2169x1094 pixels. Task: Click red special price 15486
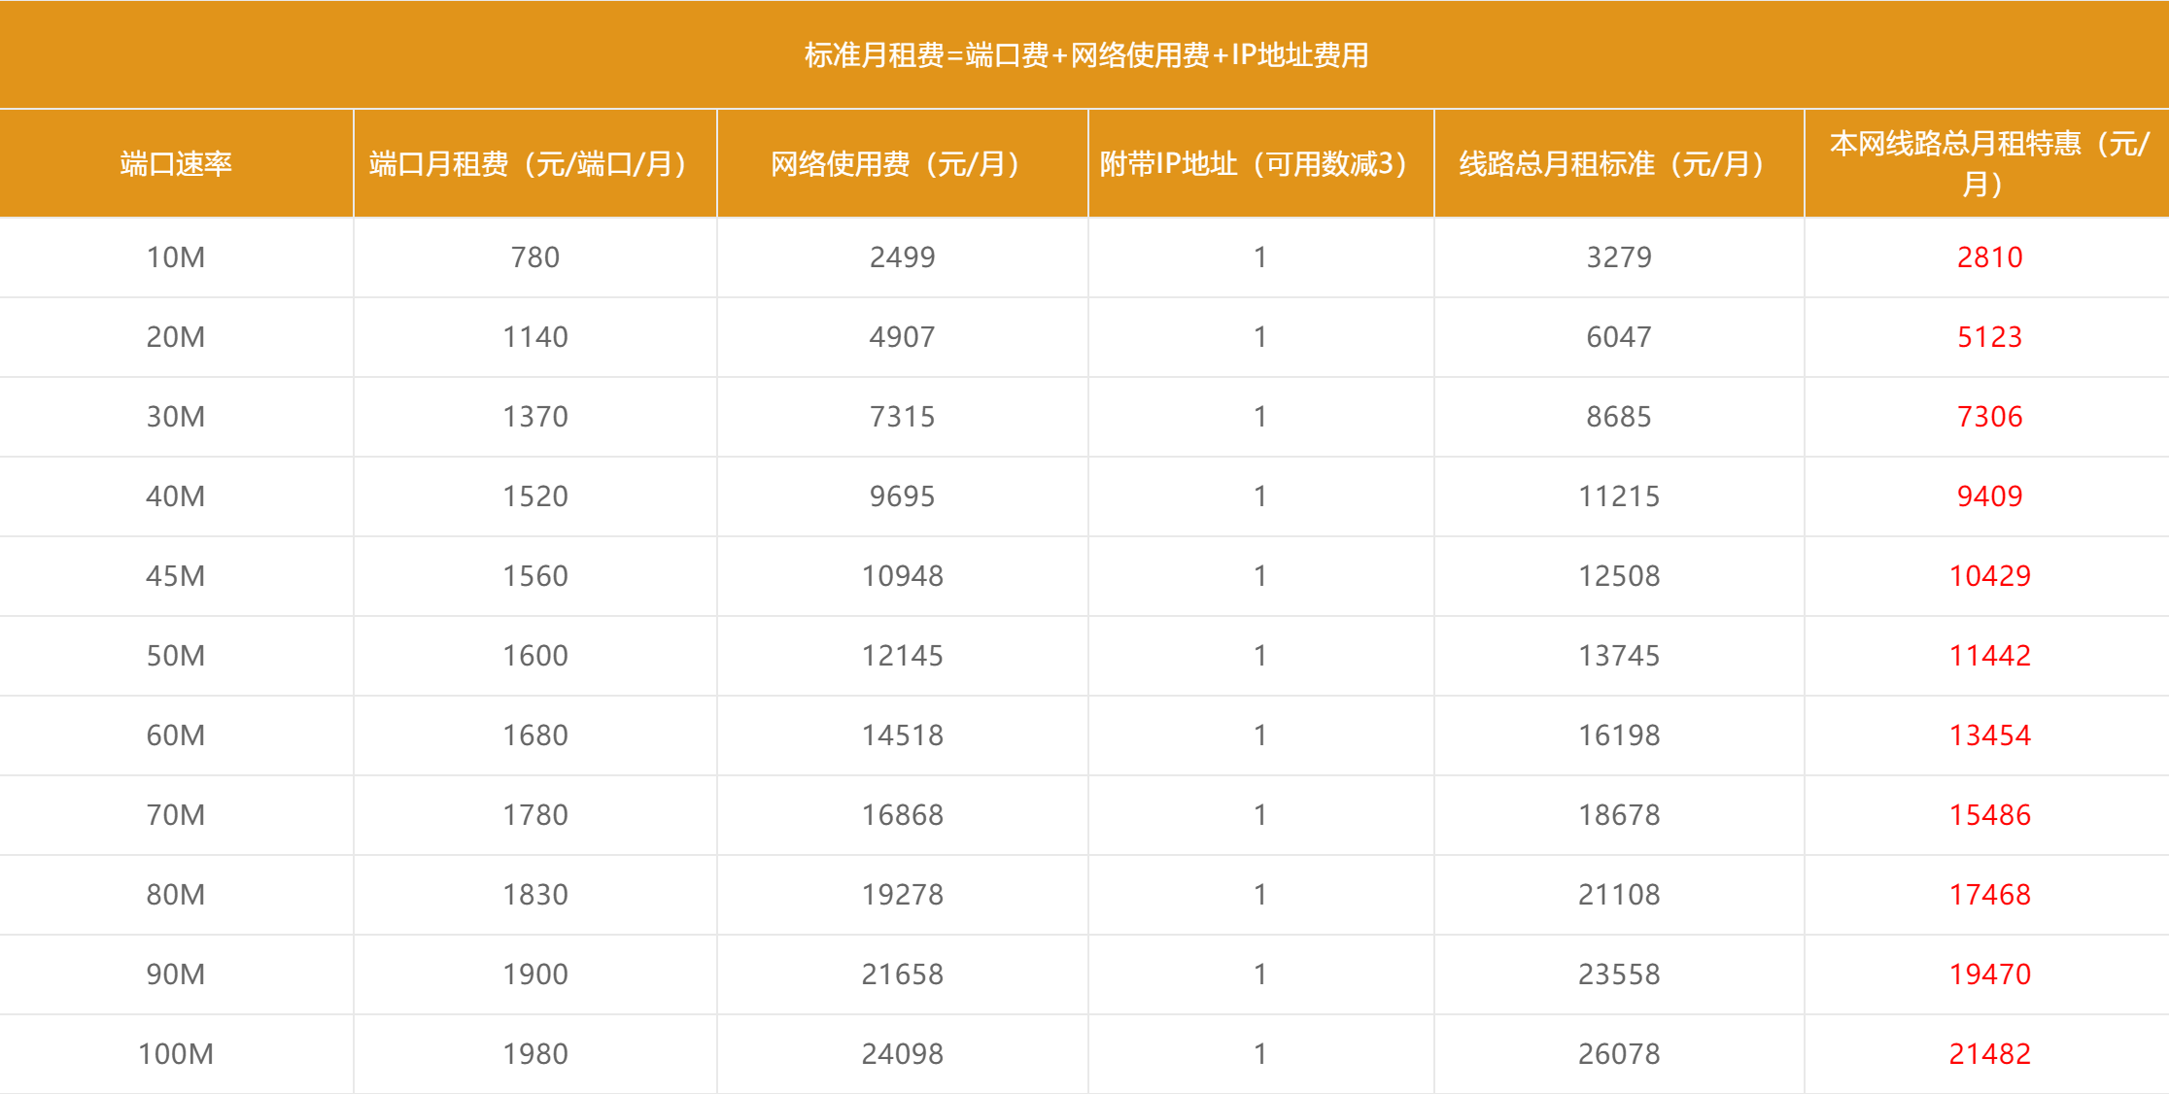(1989, 815)
